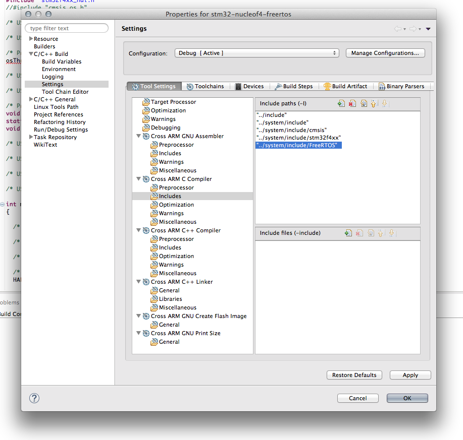This screenshot has height=440, width=463.
Task: Expand the C/C++ General node
Action: click(x=31, y=99)
